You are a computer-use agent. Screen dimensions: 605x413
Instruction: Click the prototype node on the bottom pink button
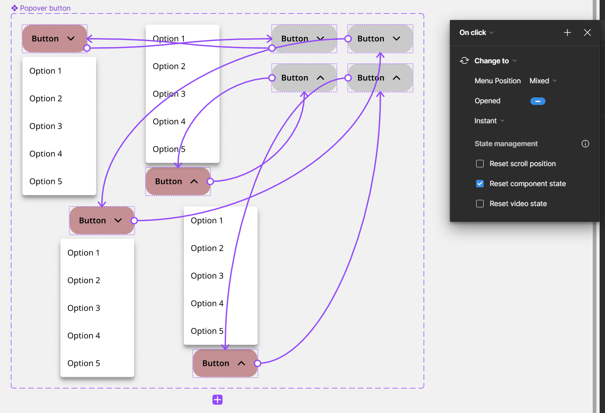tap(257, 363)
